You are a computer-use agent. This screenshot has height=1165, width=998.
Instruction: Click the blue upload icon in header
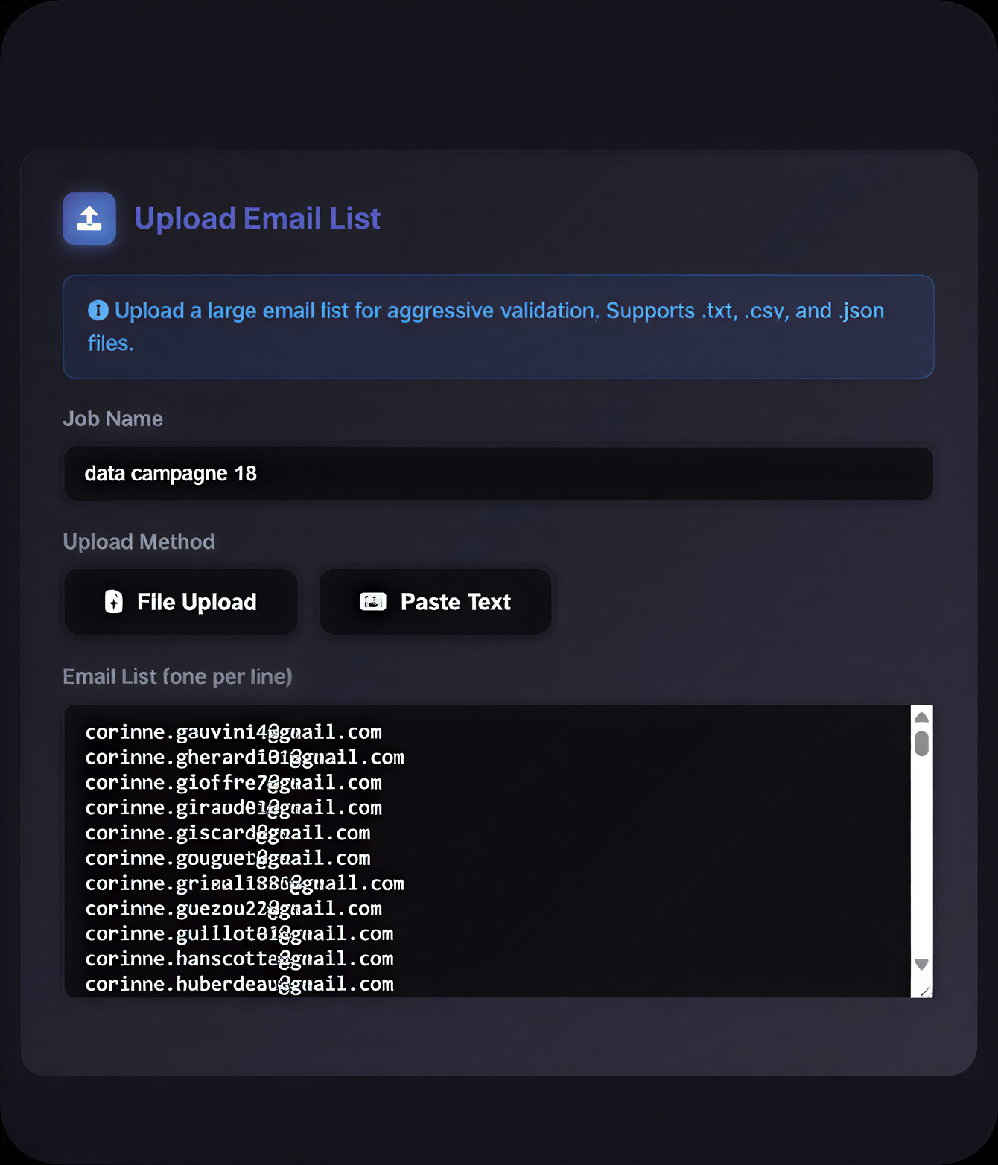[89, 219]
